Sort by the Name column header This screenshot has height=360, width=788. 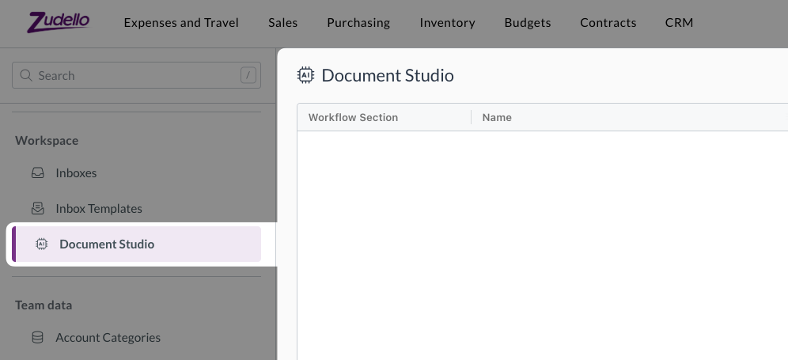click(497, 117)
